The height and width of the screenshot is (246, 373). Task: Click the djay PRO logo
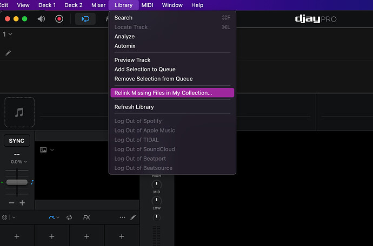(x=316, y=19)
